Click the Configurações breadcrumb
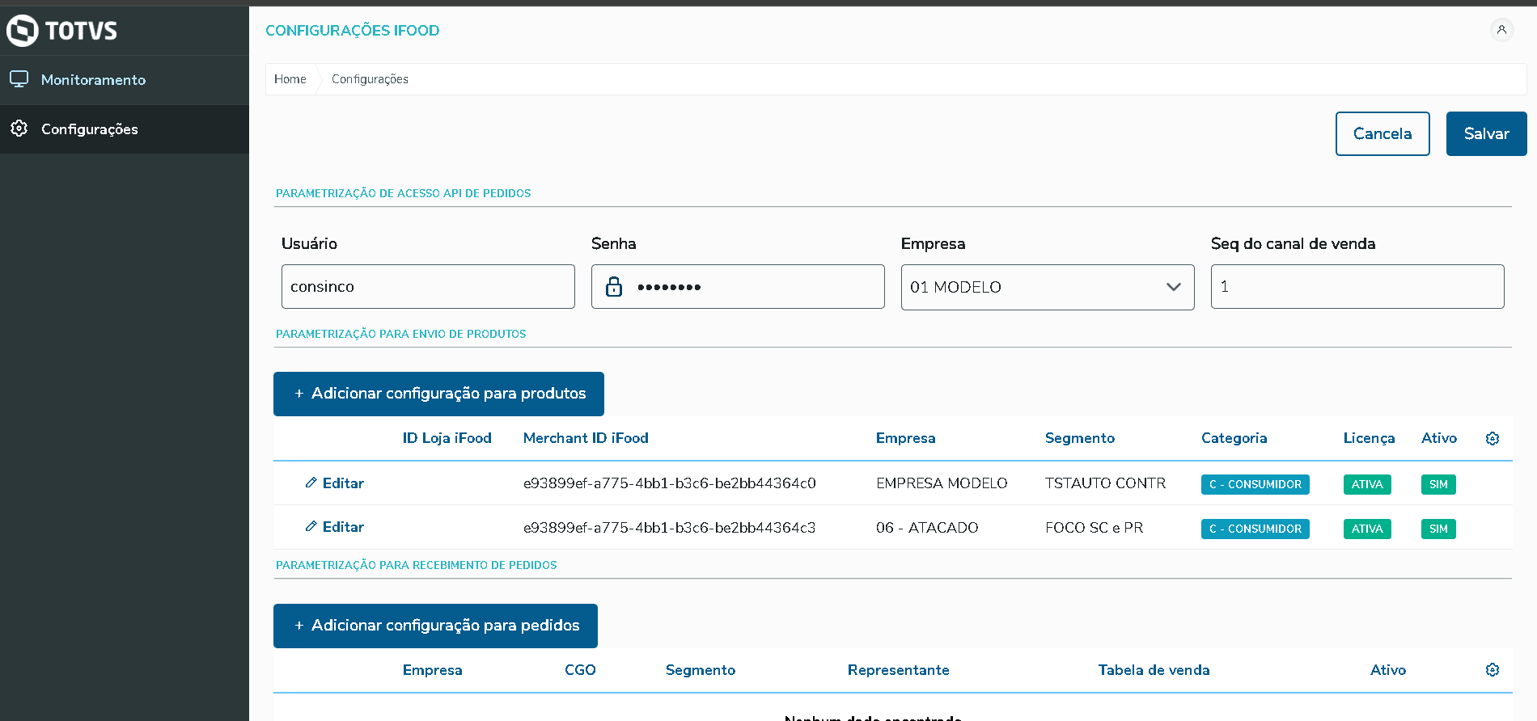This screenshot has width=1537, height=721. [370, 79]
